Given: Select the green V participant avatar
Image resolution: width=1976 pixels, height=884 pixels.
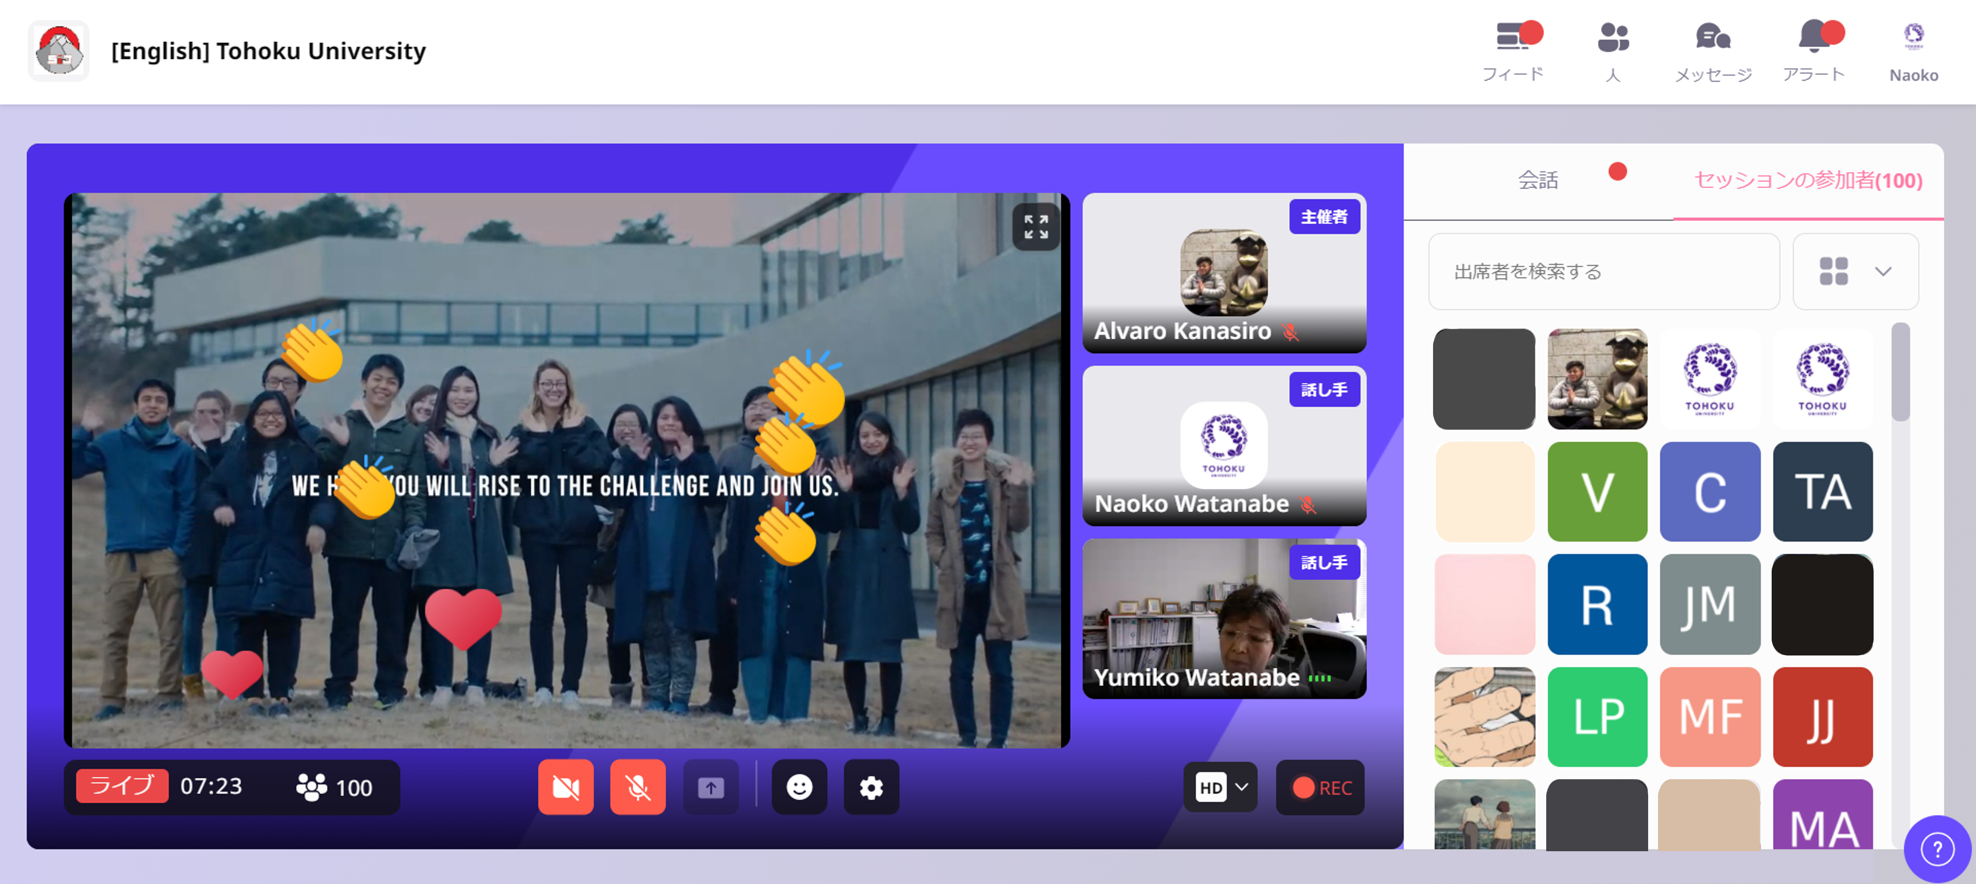Looking at the screenshot, I should tap(1597, 492).
